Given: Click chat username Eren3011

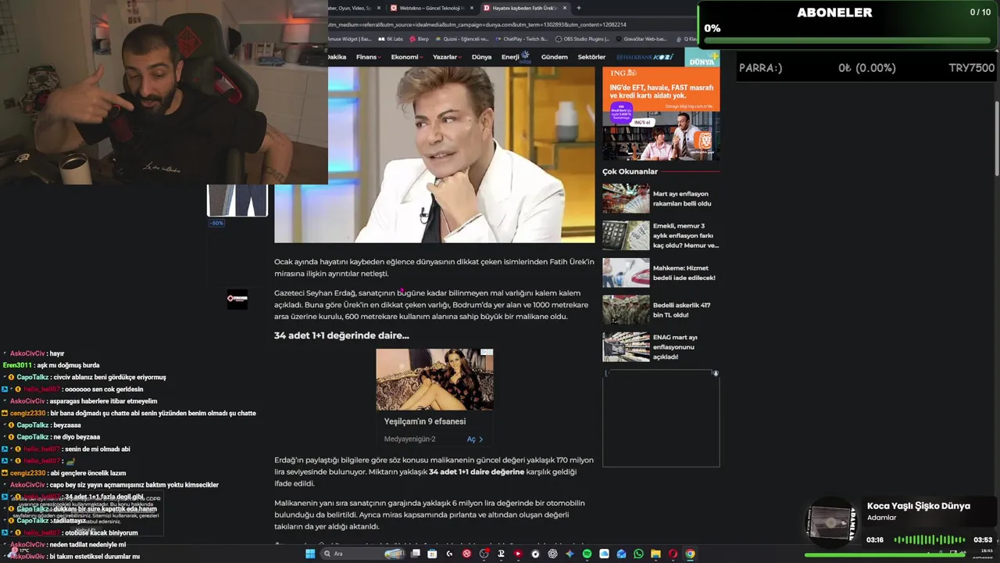Looking at the screenshot, I should pyautogui.click(x=18, y=365).
